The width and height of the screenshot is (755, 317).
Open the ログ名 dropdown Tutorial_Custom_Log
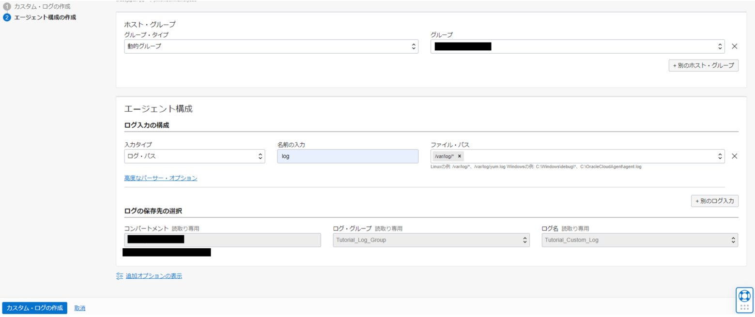(639, 240)
